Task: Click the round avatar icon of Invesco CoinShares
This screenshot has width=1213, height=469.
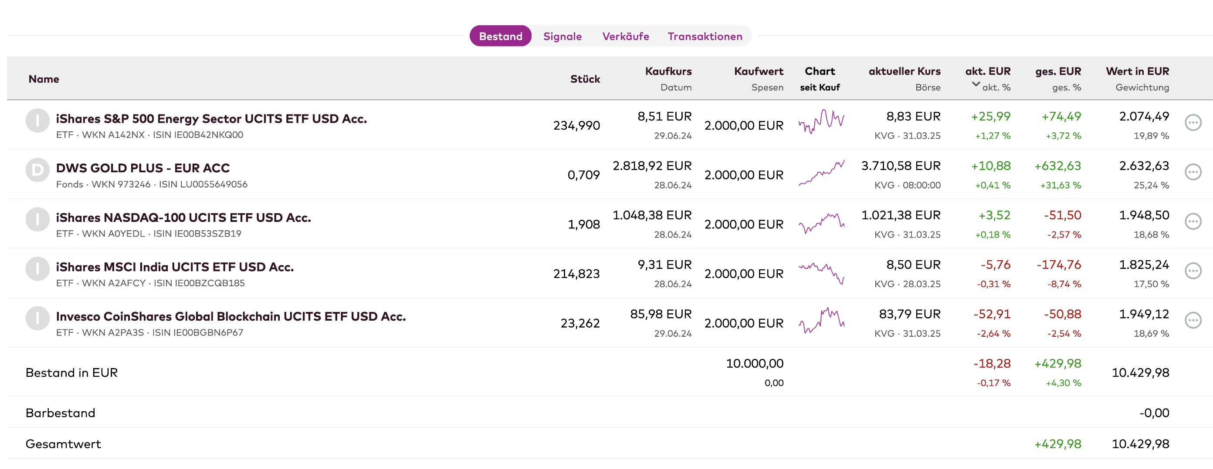Action: click(x=37, y=318)
